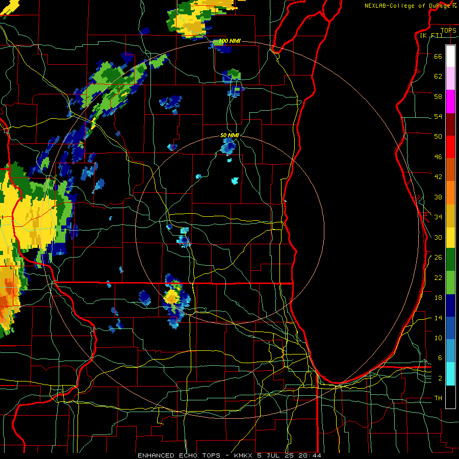Click the 46 legend value
This screenshot has height=459, width=459.
coord(438,157)
